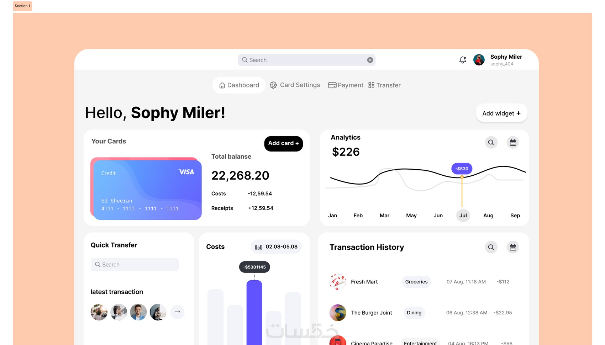Viewport: 605px width, 345px height.
Task: Open the Costs date range 02.08-05.08
Action: click(276, 247)
